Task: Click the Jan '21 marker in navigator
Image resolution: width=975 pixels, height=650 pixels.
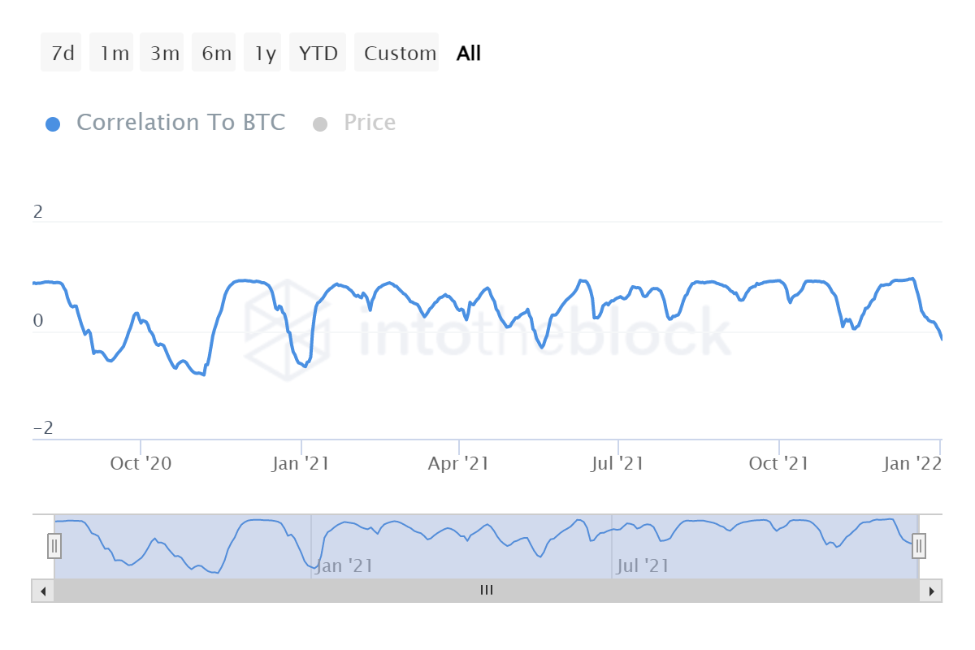Action: tap(344, 565)
